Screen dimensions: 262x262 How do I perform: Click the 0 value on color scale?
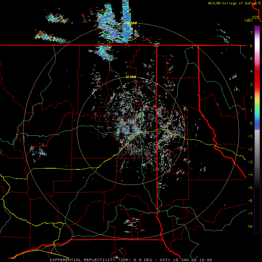pyautogui.click(x=251, y=123)
